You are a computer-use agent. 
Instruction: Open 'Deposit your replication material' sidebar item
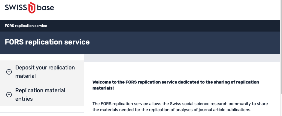[45, 72]
